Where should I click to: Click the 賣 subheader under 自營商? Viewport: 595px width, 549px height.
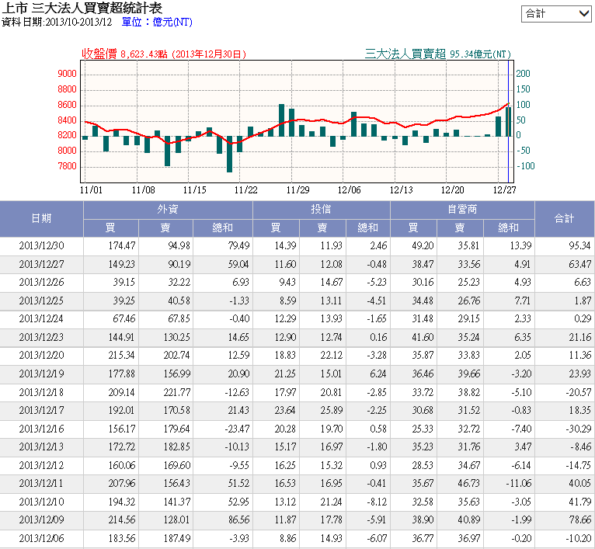[460, 228]
